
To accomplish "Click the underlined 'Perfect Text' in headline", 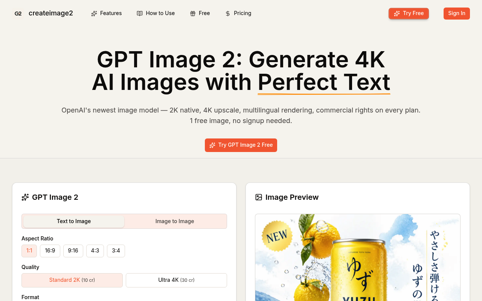I will click(x=324, y=82).
